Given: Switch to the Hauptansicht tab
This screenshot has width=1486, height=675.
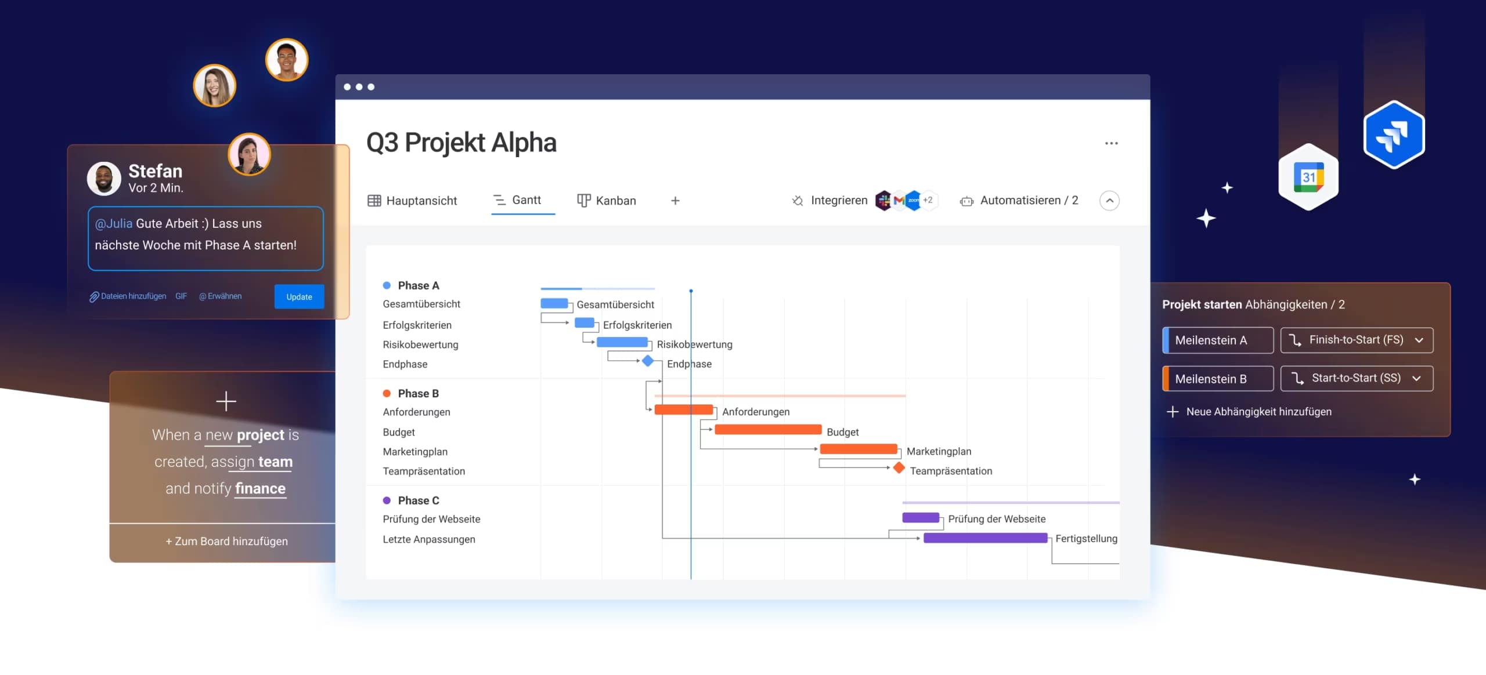Looking at the screenshot, I should 413,200.
